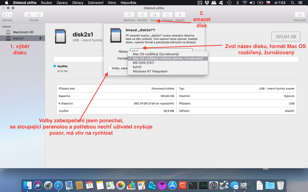This screenshot has height=192, width=308.
Task: Open Mail stamp icon in Dock
Action: (x=69, y=185)
